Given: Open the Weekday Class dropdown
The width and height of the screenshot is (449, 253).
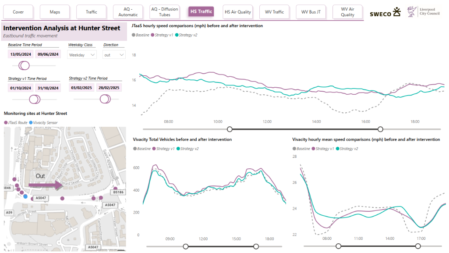Looking at the screenshot, I should point(82,55).
